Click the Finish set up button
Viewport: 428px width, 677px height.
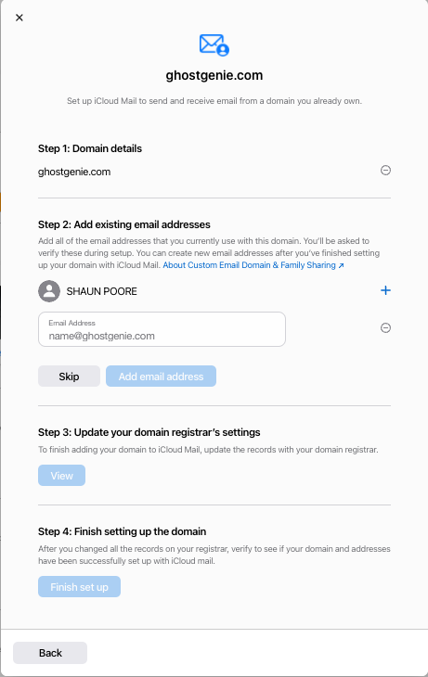(x=79, y=587)
